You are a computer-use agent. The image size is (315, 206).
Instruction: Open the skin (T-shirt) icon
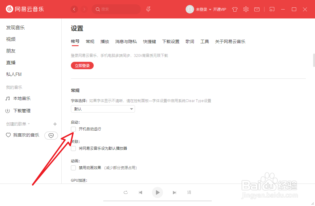235,9
